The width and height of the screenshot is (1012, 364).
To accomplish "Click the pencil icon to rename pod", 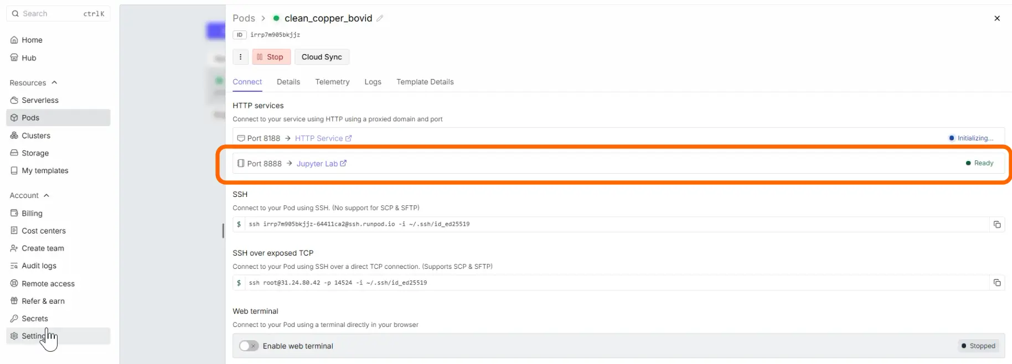I will tap(380, 18).
